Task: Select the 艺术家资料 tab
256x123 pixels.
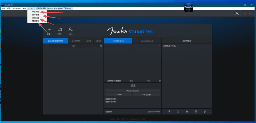Action: 118,41
